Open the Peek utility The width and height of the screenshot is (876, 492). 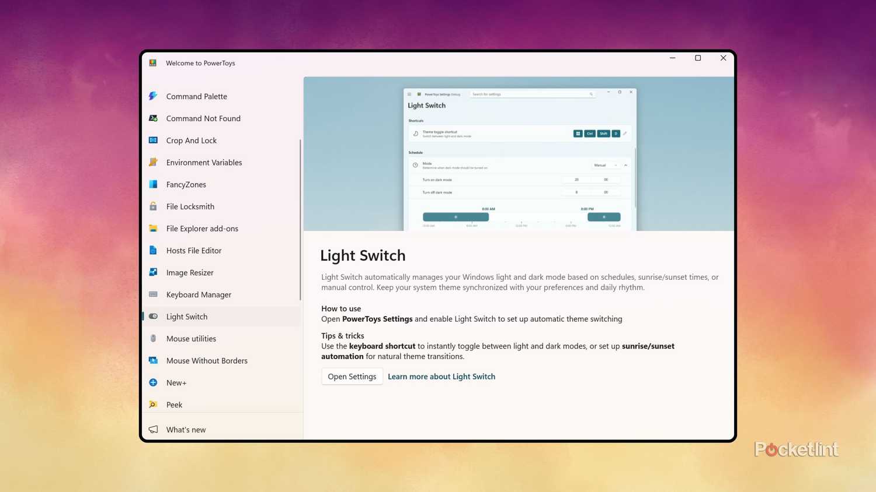pos(174,405)
